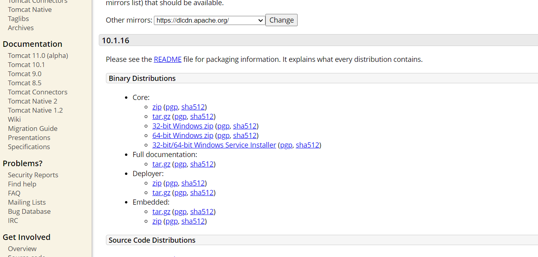Screen dimensions: 538x257
Task: Click the Problems? sidebar heading
Action: [23, 163]
